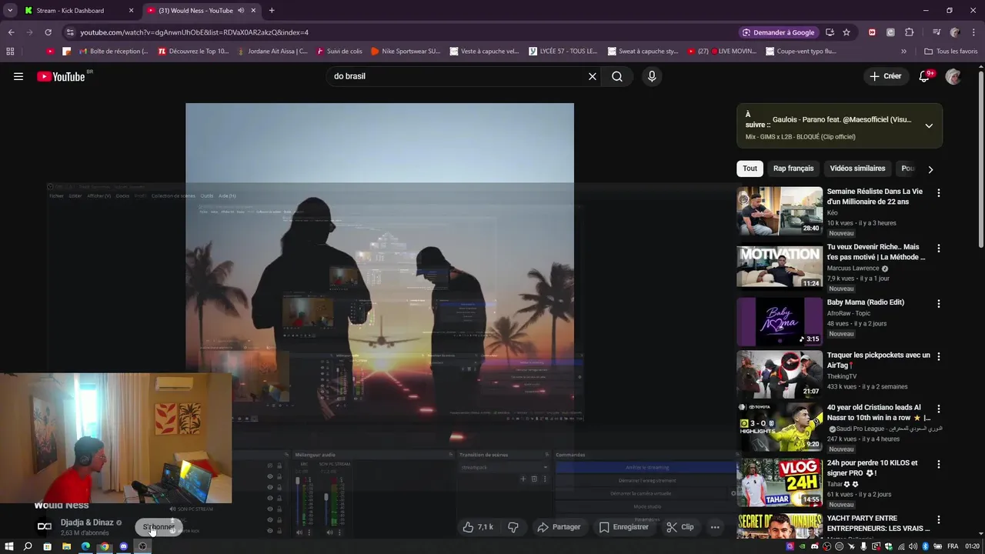The image size is (985, 554).
Task: Select the Vidéos similaires filter chip
Action: (857, 169)
